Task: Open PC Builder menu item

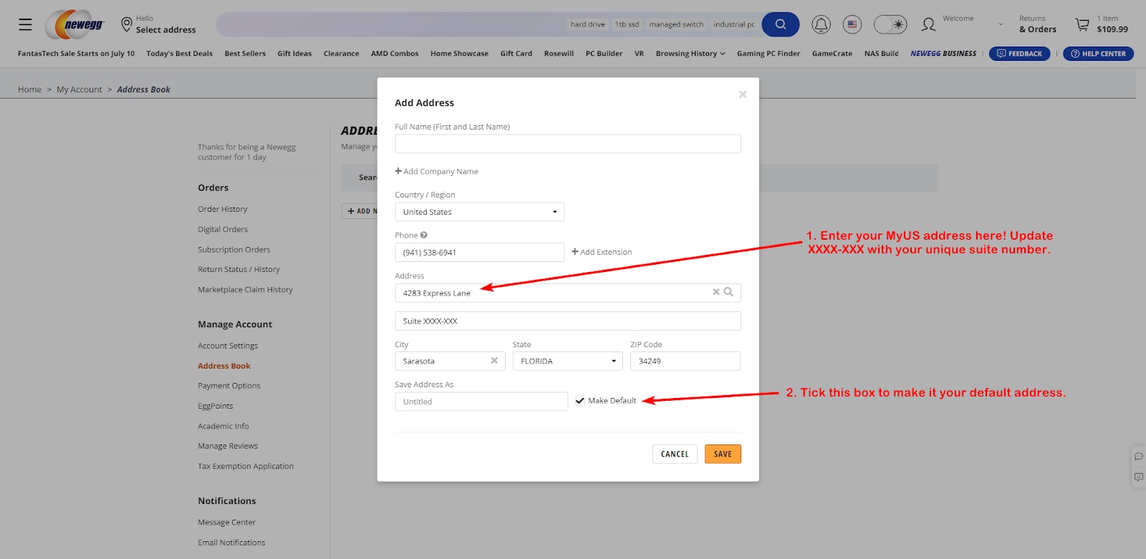Action: 604,54
